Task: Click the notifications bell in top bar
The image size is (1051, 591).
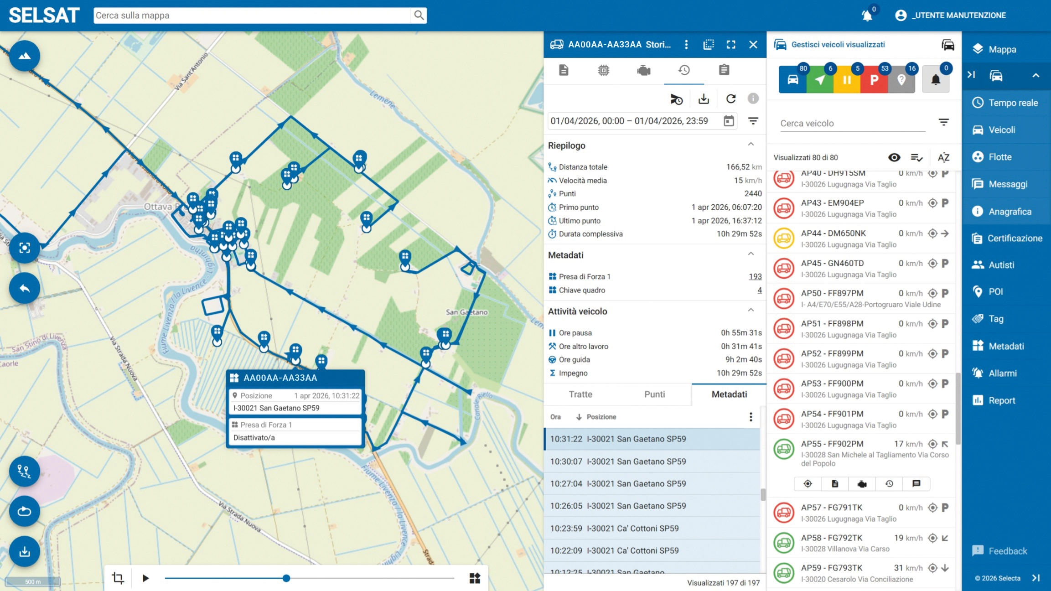Action: 867,15
